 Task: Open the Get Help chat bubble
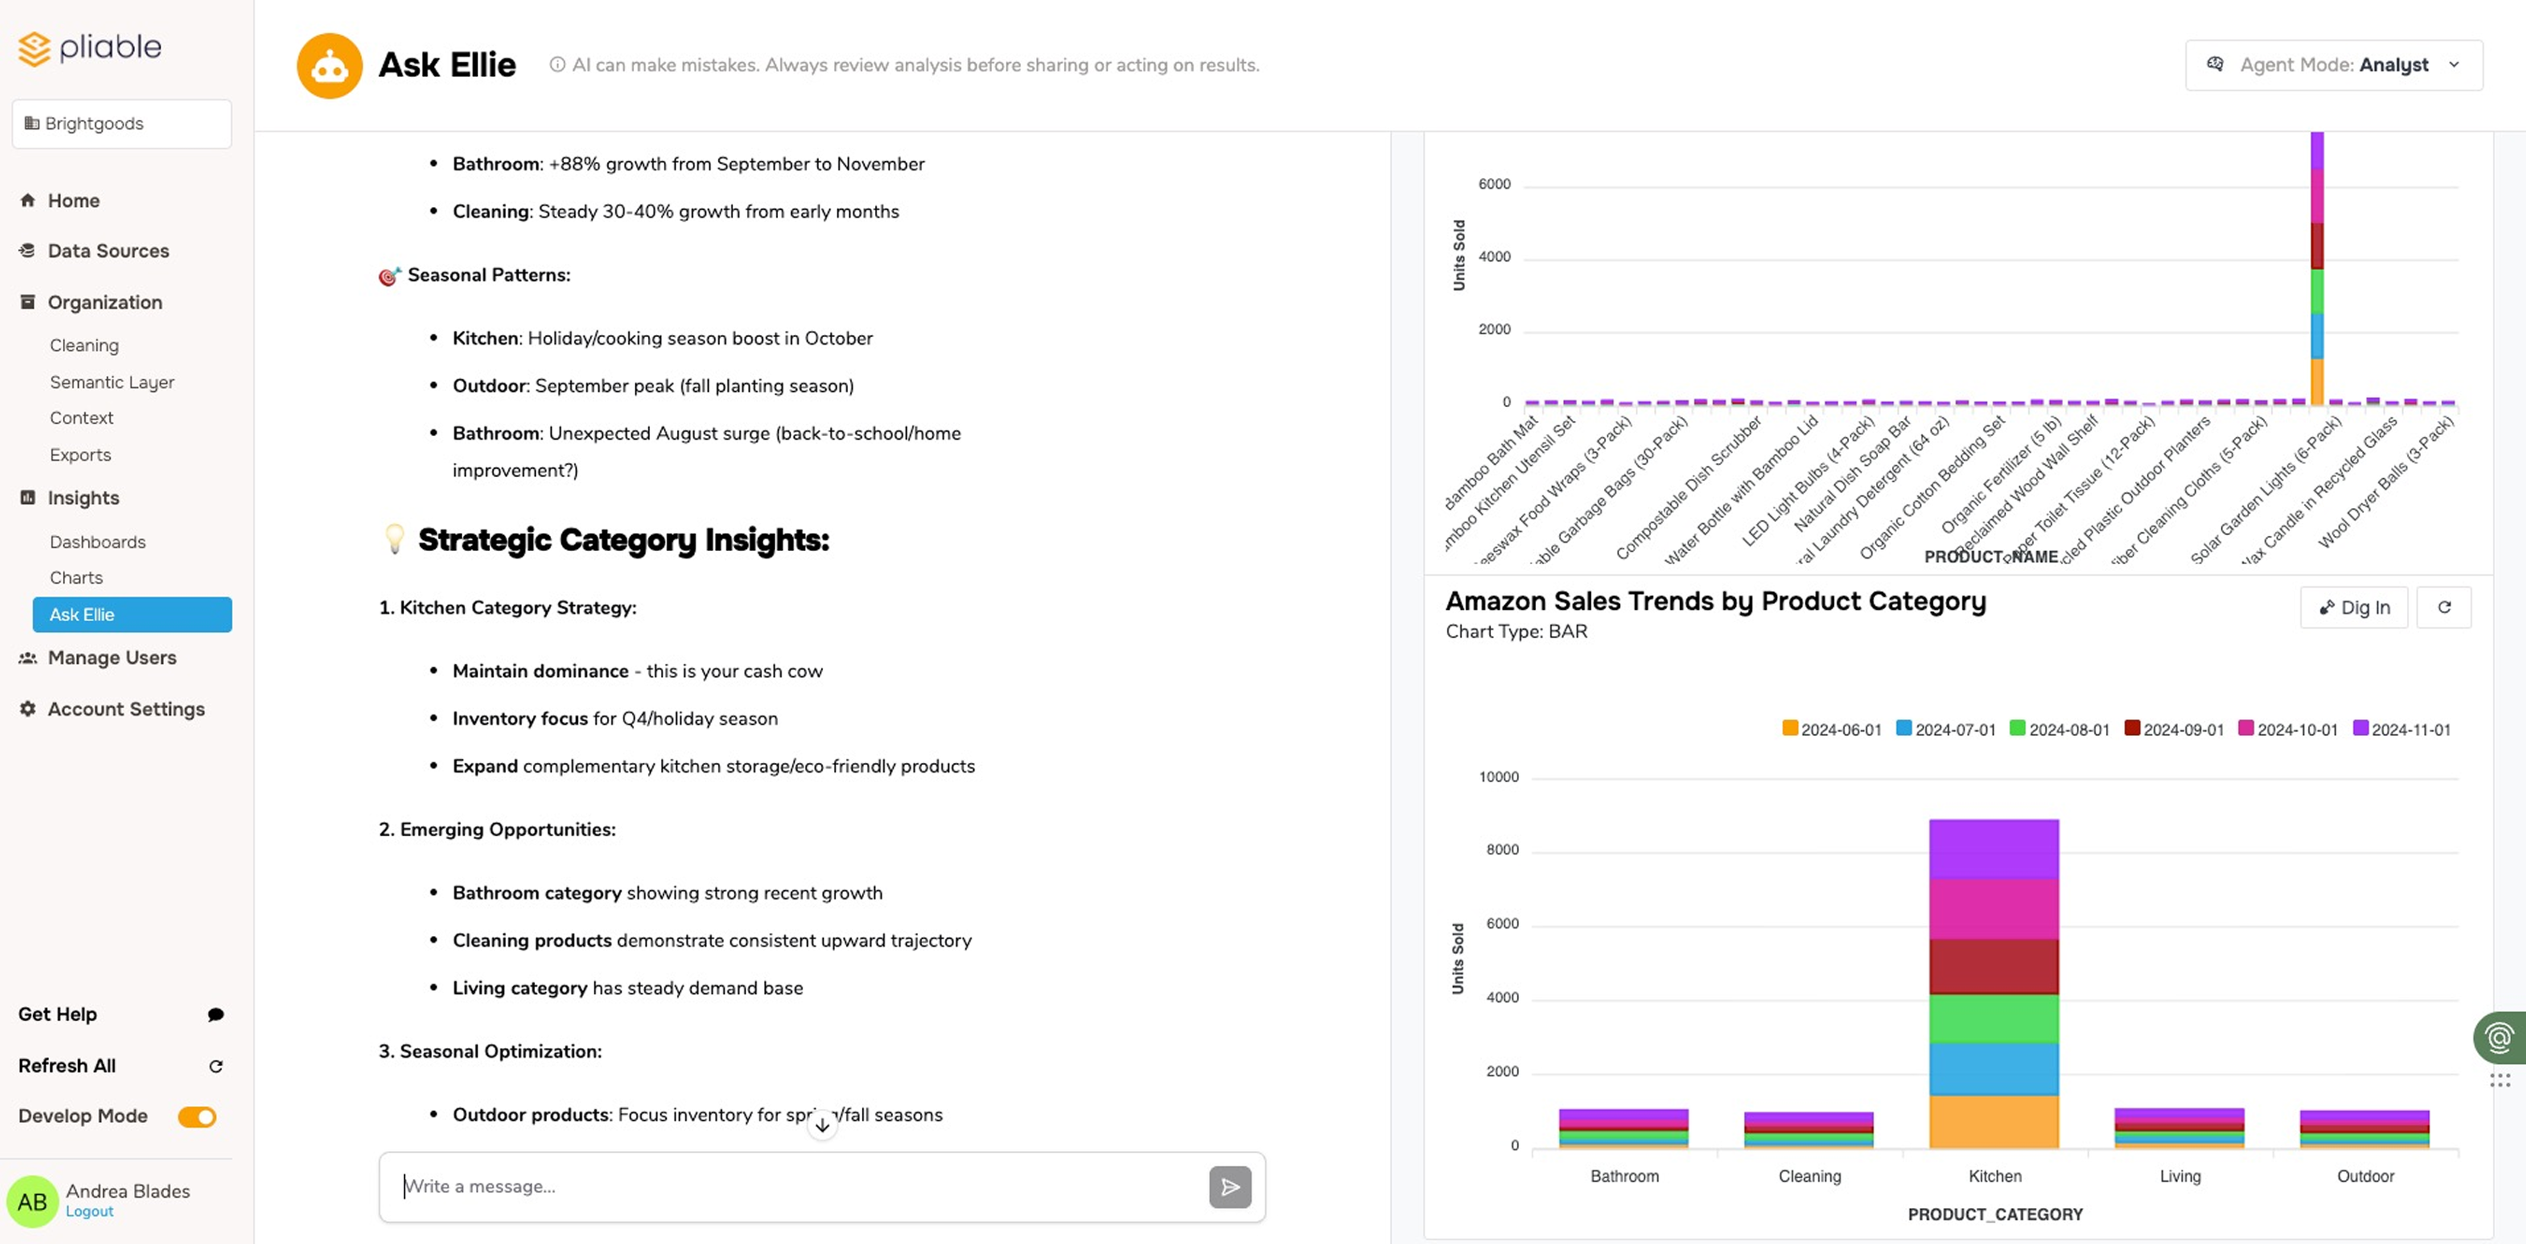(216, 1015)
